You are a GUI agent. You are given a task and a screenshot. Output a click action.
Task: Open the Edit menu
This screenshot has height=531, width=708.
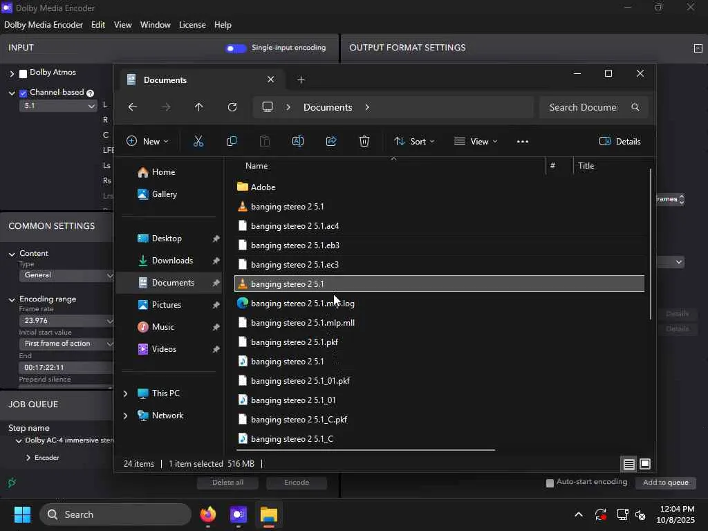(98, 25)
